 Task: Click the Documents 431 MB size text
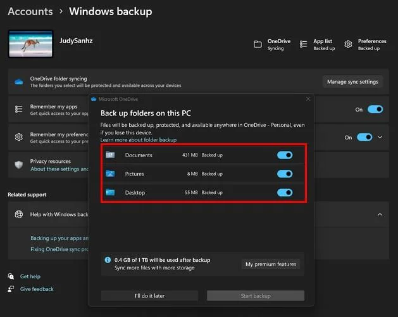[190, 155]
